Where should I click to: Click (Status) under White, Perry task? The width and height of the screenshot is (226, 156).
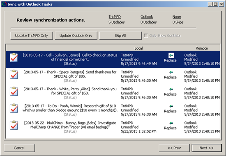pos(70,98)
